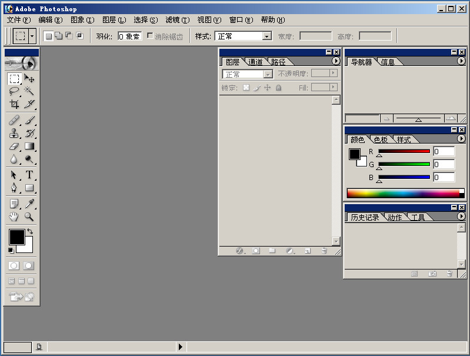This screenshot has width=470, height=356.
Task: Open the Layers panel flyout menu
Action: coord(336,61)
